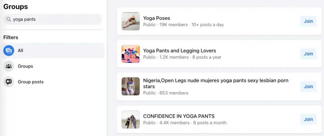Image resolution: width=324 pixels, height=136 pixels.
Task: Open the Yoga Poses group title
Action: pos(157,18)
